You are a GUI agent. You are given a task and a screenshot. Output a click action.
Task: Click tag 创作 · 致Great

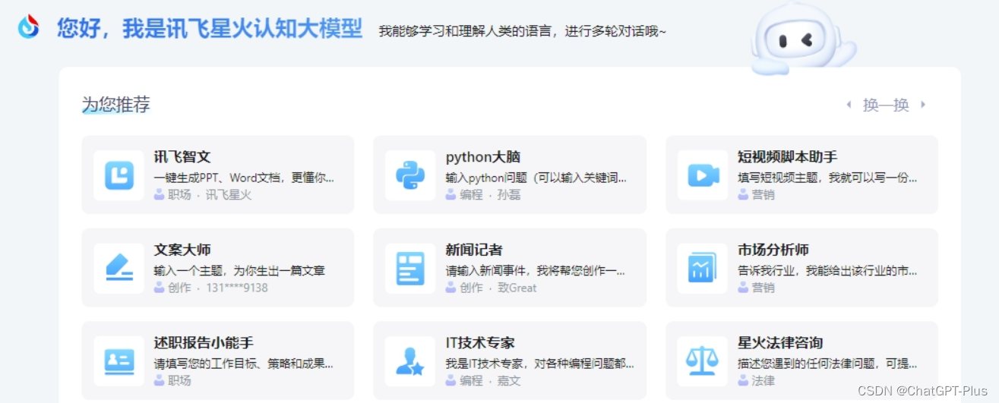click(x=498, y=288)
